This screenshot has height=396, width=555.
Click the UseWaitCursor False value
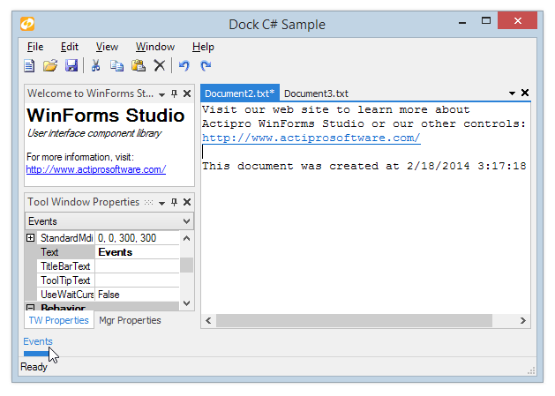[x=137, y=295]
